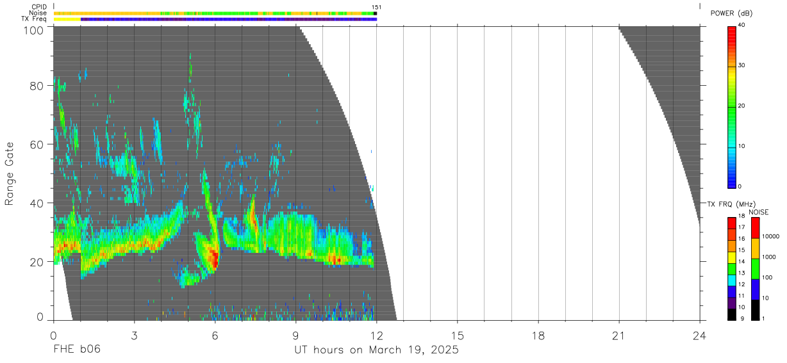Select the TX Freq color strip above the plot

click(x=215, y=19)
